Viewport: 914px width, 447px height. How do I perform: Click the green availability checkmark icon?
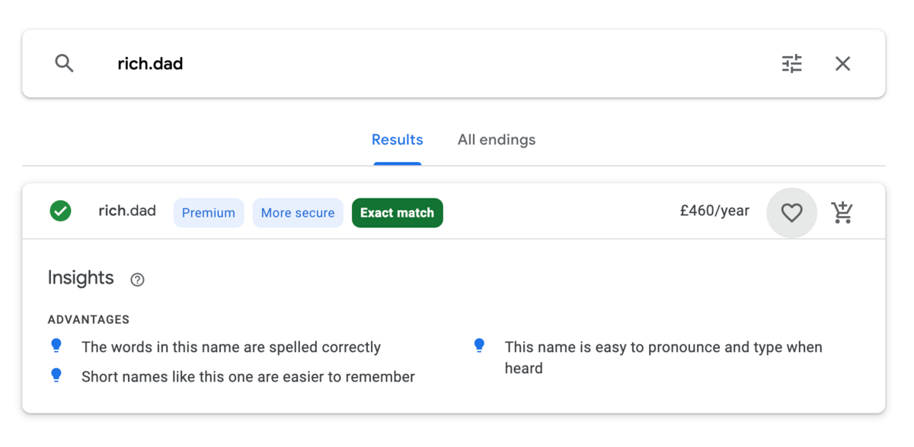click(x=61, y=211)
